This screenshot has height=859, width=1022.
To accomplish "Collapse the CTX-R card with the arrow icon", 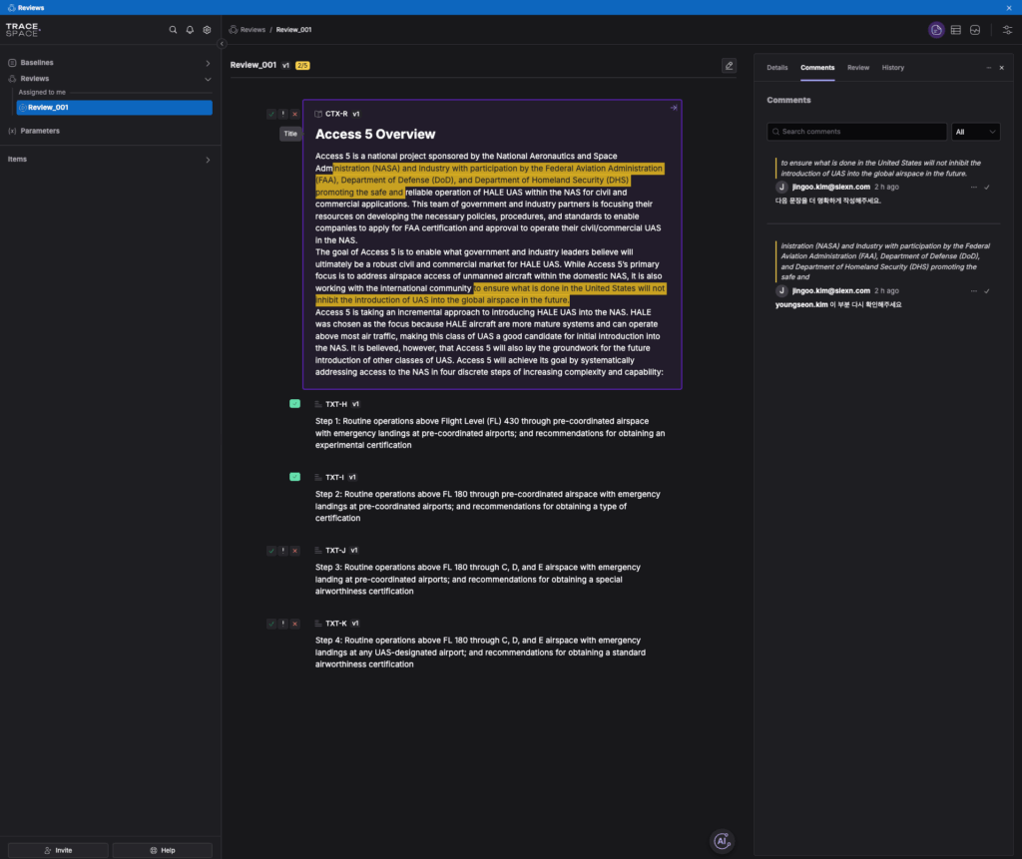I will click(674, 108).
